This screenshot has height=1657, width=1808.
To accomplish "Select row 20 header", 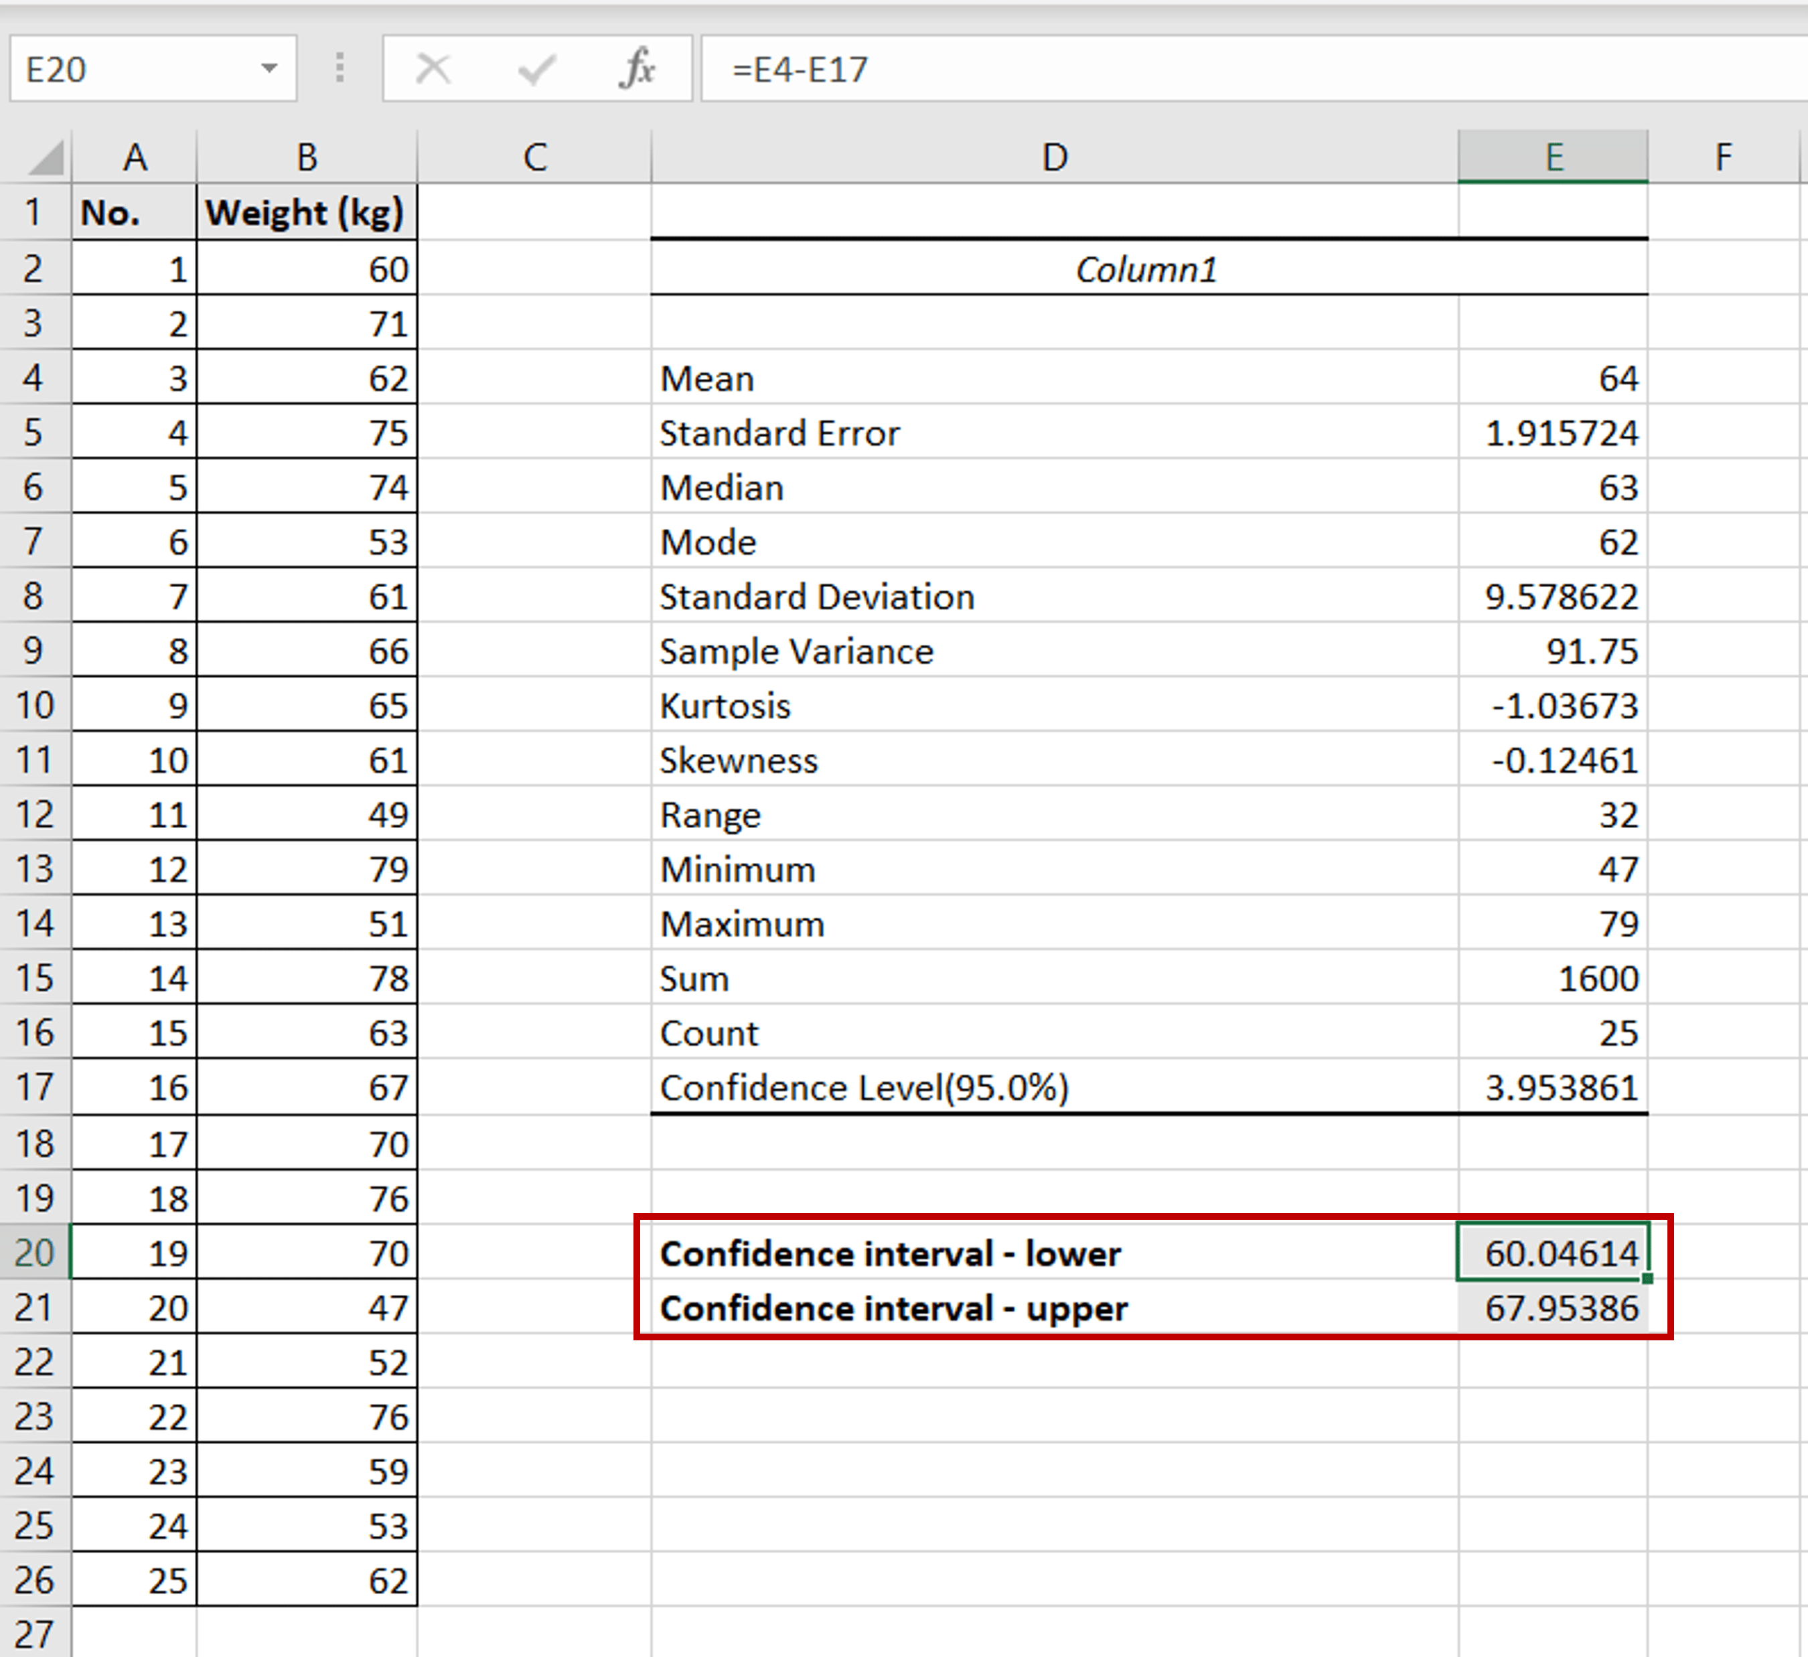I will (36, 1253).
